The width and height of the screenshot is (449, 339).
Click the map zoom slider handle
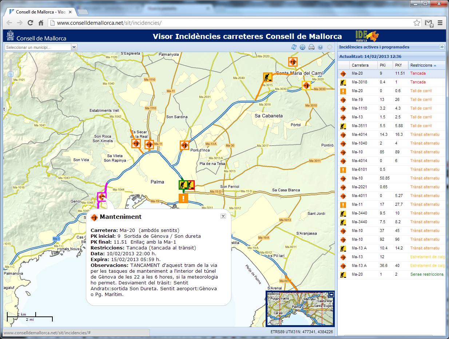pos(11,74)
